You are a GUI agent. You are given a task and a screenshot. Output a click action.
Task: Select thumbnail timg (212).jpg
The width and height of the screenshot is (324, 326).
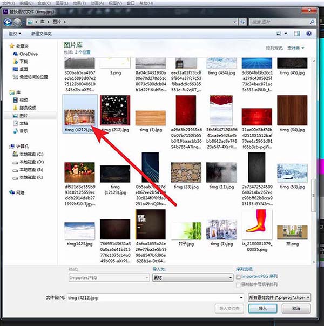pos(115,114)
